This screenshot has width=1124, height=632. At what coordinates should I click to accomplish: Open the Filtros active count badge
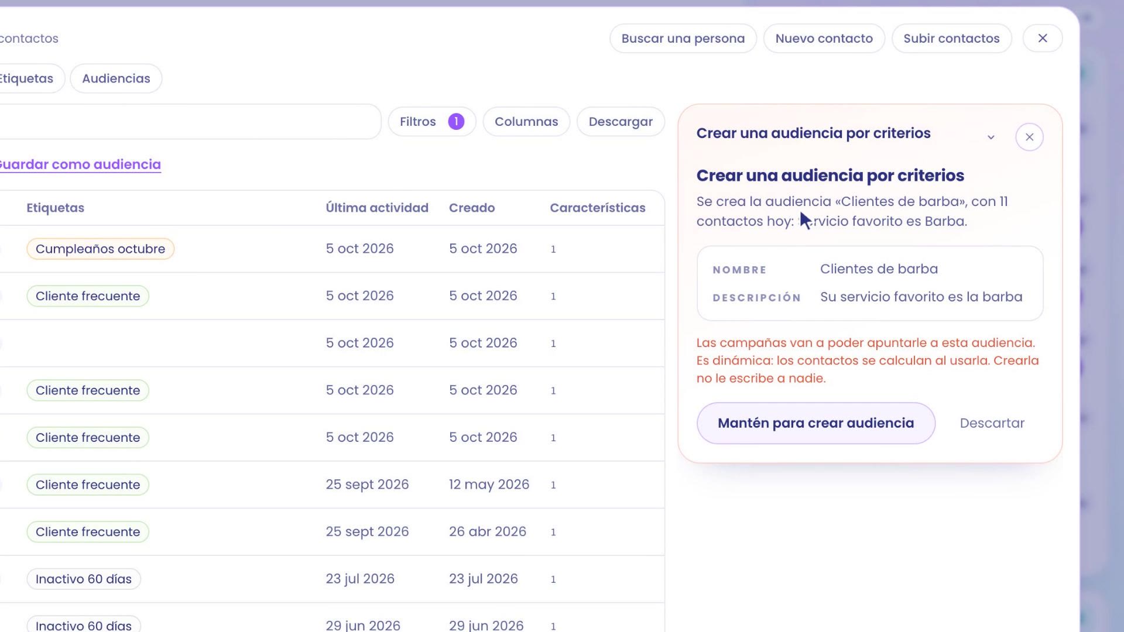click(456, 121)
